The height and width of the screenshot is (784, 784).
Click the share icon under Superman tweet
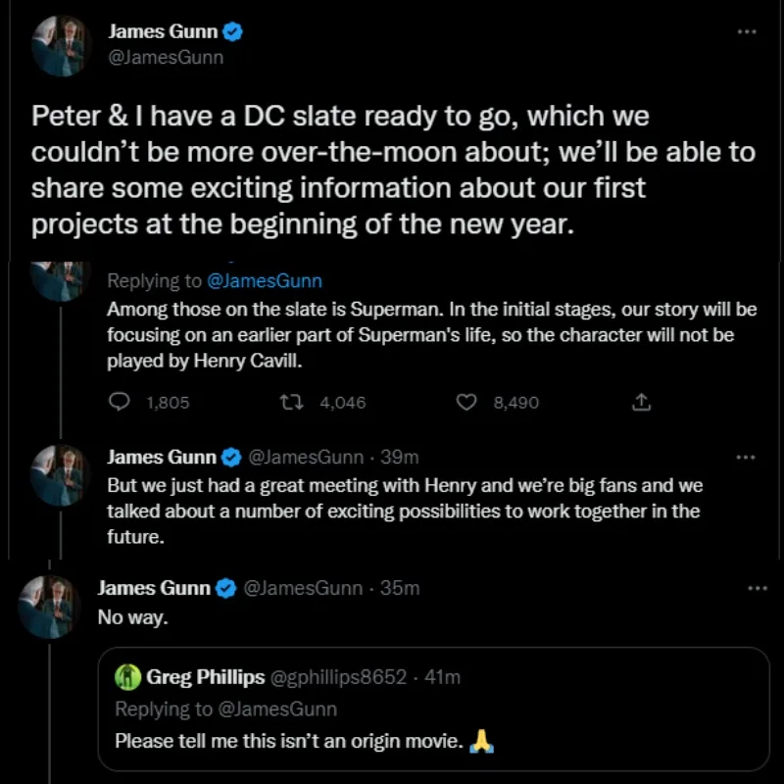(642, 402)
